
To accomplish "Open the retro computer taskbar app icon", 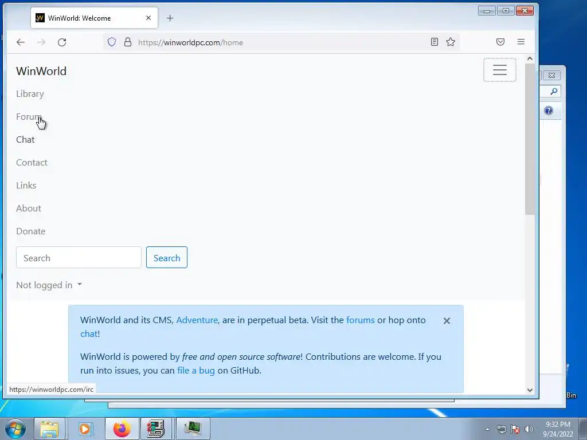I will tap(156, 429).
